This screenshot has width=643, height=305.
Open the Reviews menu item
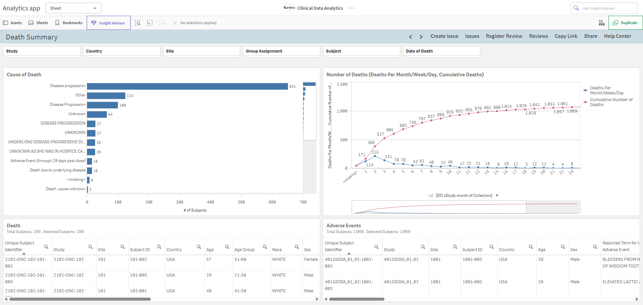[x=539, y=36]
